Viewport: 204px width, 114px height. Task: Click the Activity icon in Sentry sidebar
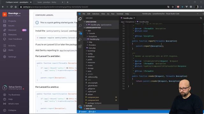pos(4,46)
